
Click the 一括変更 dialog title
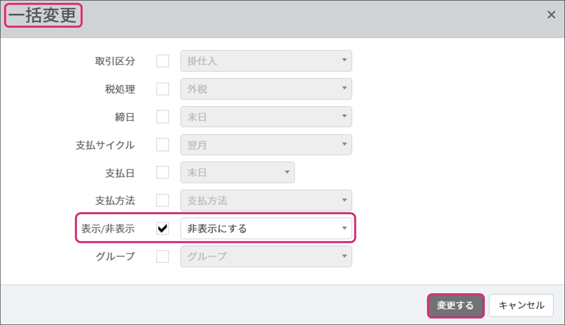click(x=43, y=16)
